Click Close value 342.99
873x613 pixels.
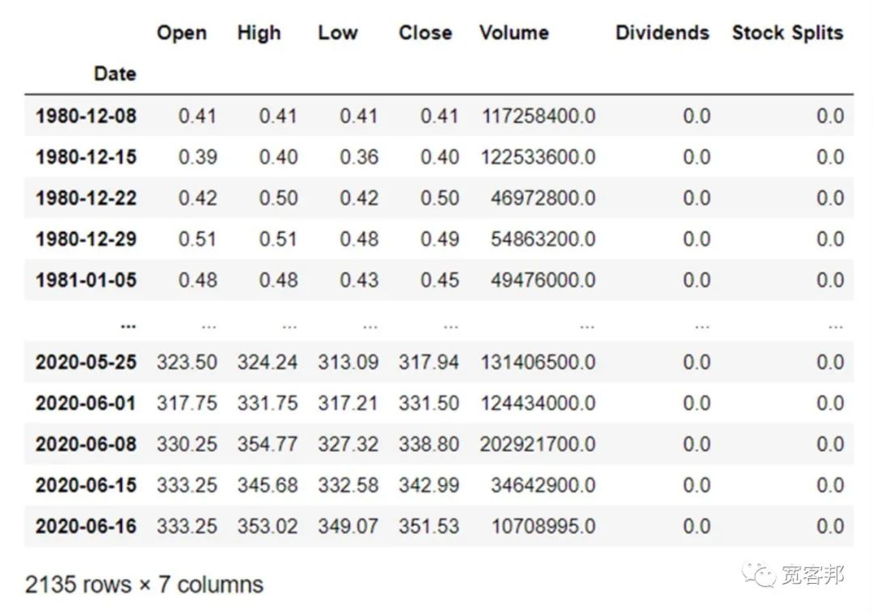click(x=428, y=485)
